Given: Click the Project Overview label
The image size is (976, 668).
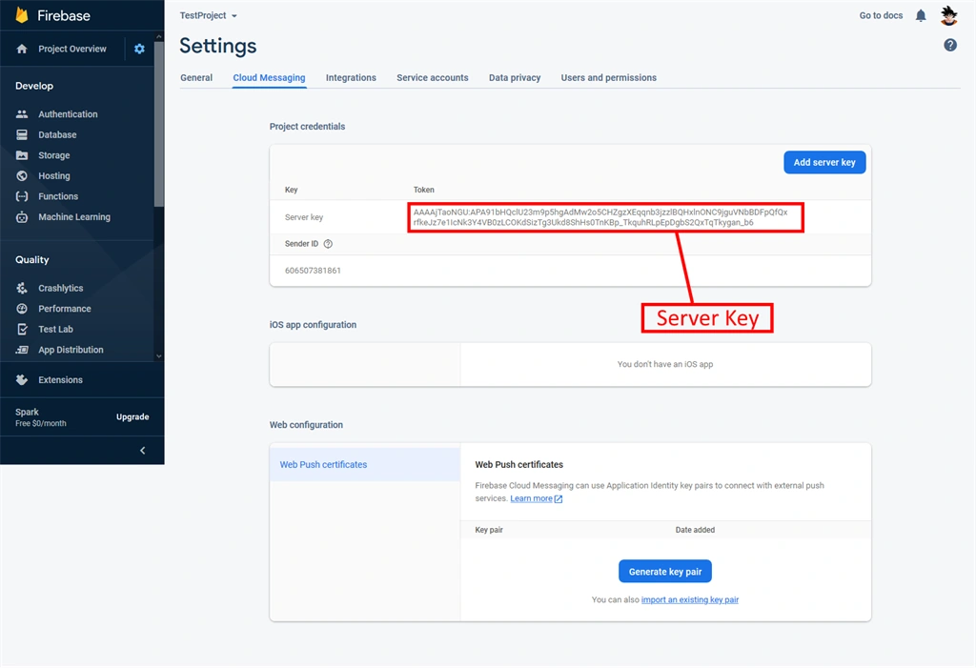Looking at the screenshot, I should [72, 49].
